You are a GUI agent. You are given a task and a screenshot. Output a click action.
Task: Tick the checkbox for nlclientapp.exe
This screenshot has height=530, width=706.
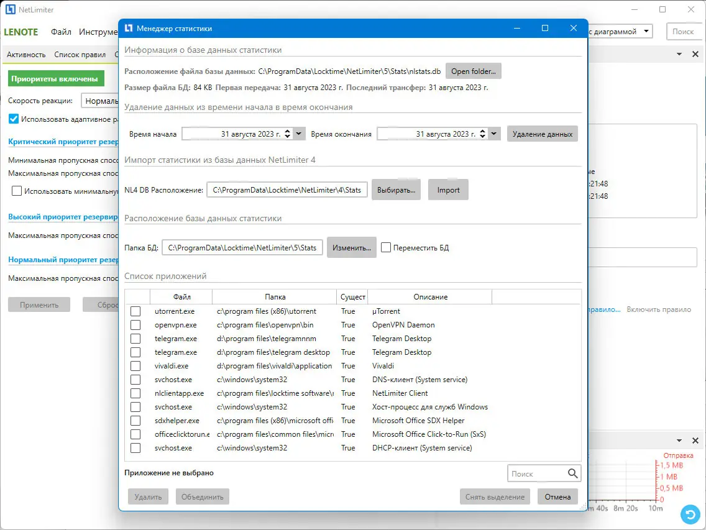135,393
